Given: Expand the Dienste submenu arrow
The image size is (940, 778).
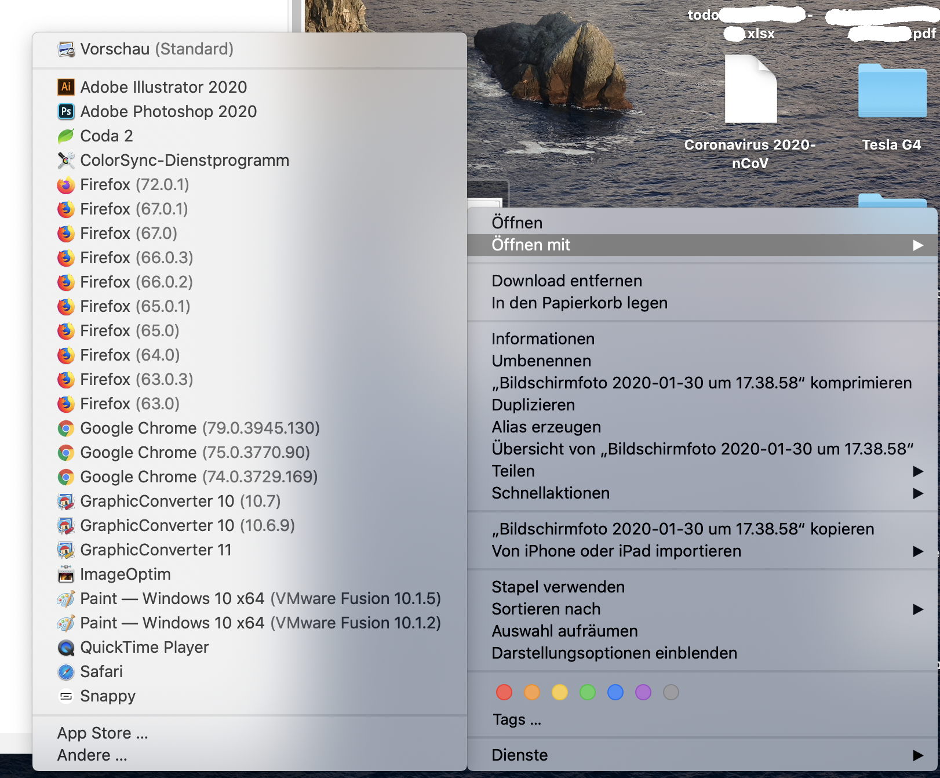Looking at the screenshot, I should point(918,755).
